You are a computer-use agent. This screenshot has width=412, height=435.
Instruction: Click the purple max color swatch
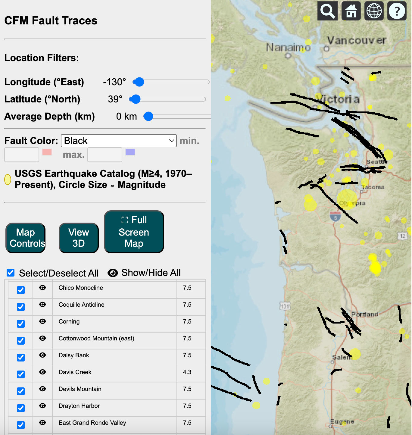[130, 152]
